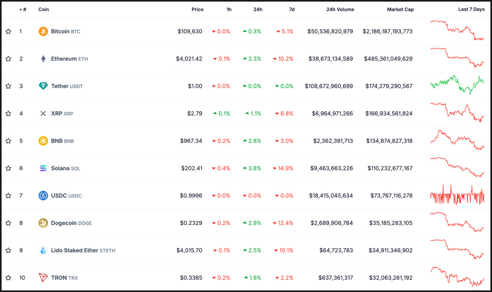Star Bitcoin to add to watchlist
This screenshot has width=492, height=292.
[x=9, y=32]
